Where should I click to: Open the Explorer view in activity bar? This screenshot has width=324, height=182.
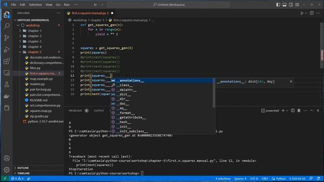point(7,15)
